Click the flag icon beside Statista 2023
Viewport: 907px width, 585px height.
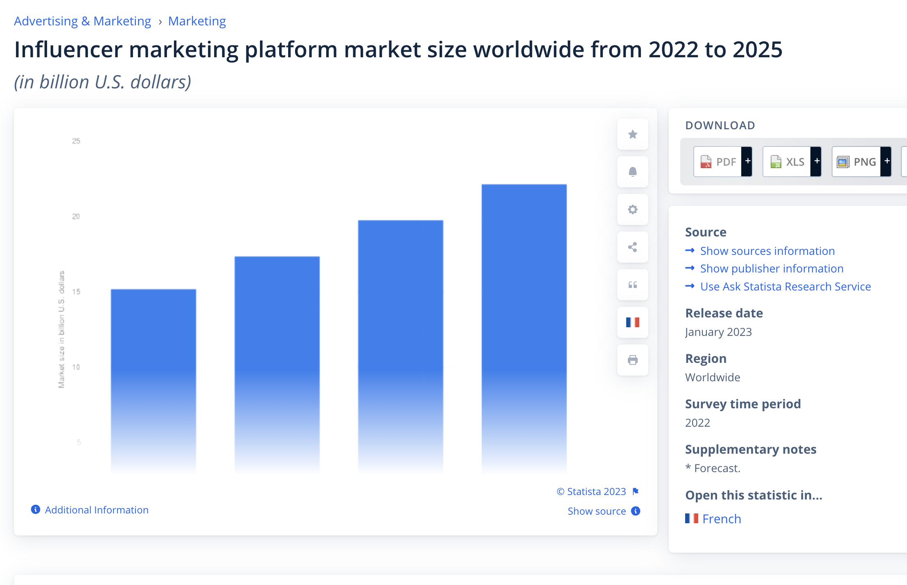(x=636, y=491)
